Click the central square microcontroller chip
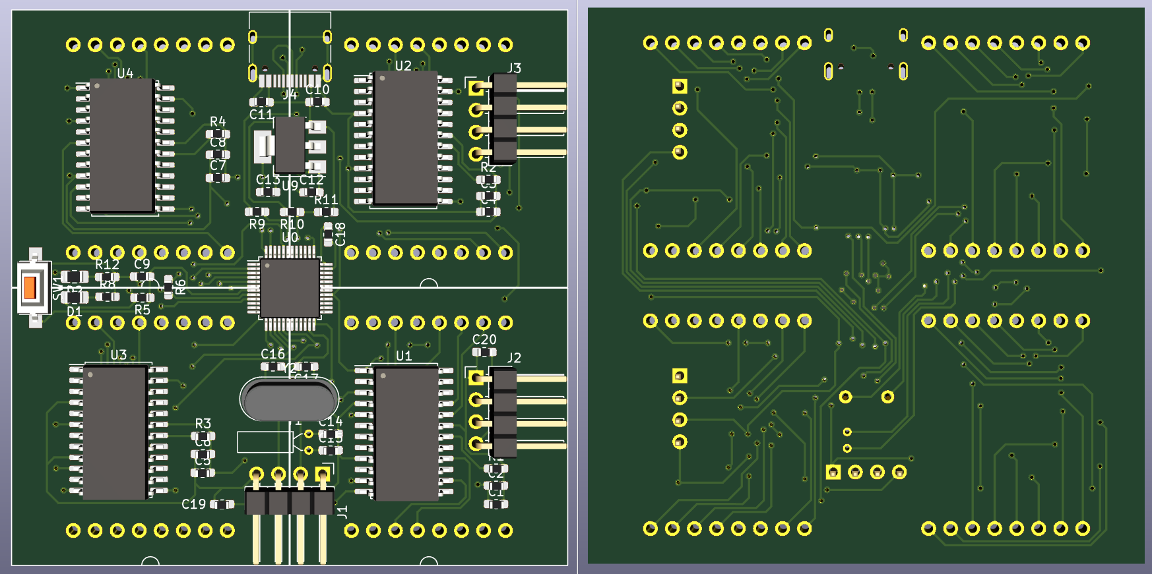 tap(290, 288)
